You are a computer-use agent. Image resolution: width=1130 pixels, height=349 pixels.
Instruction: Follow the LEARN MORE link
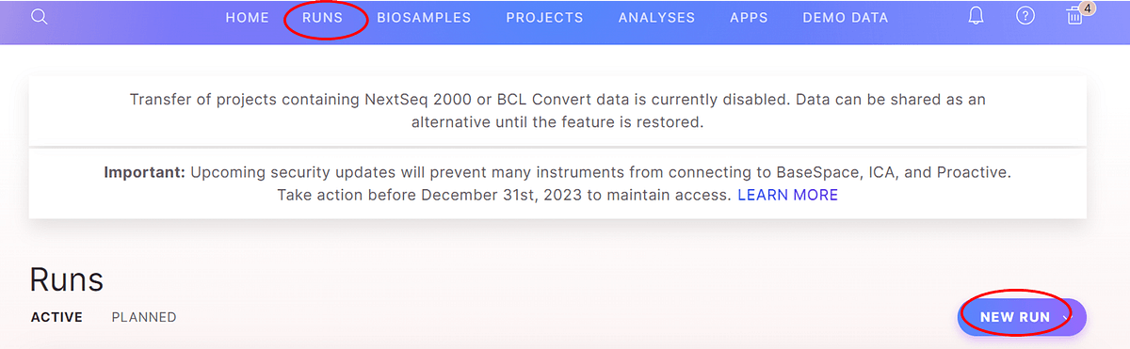click(787, 196)
